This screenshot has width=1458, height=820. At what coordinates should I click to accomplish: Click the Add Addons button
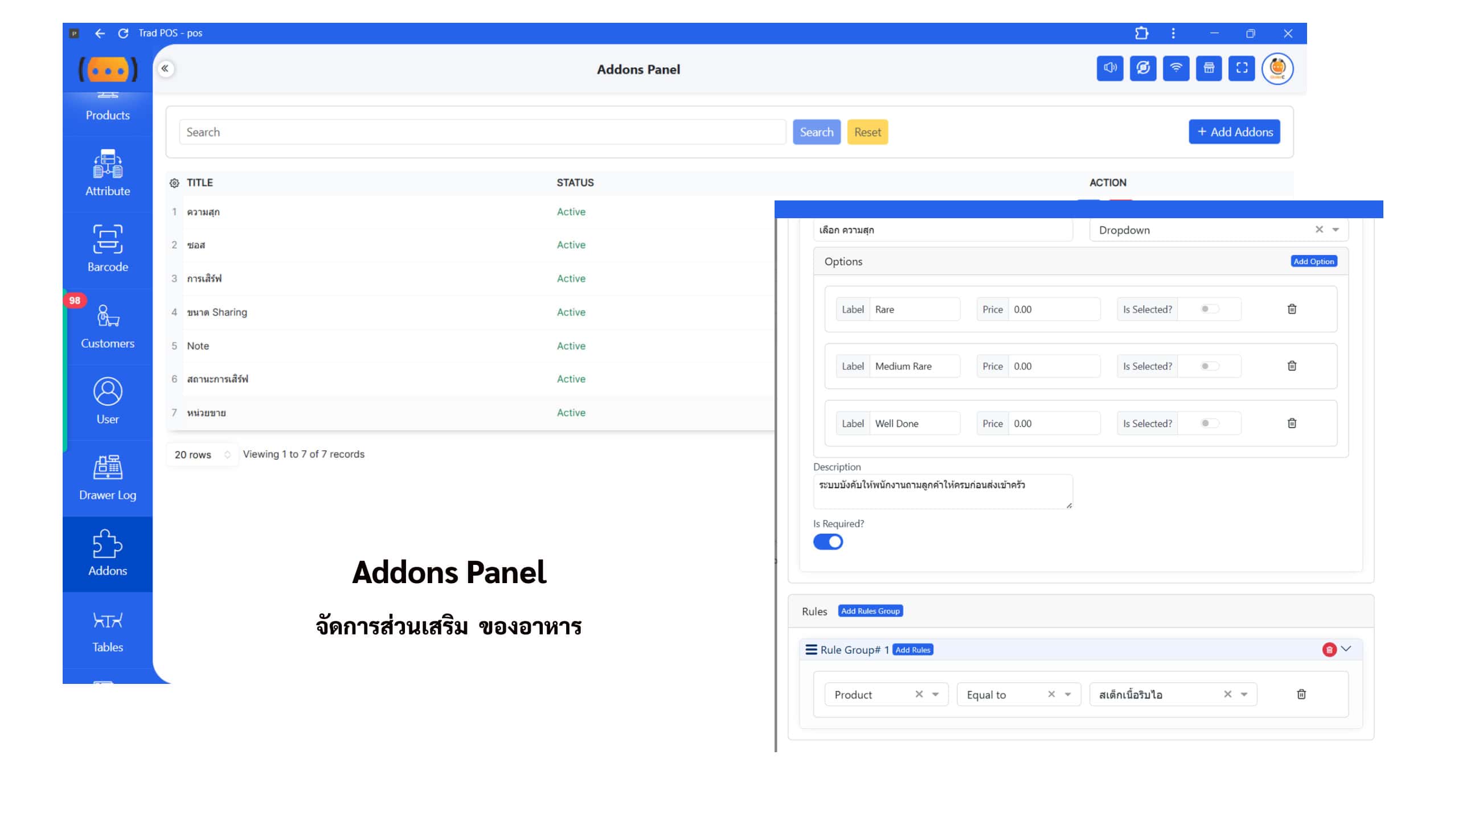(1234, 132)
